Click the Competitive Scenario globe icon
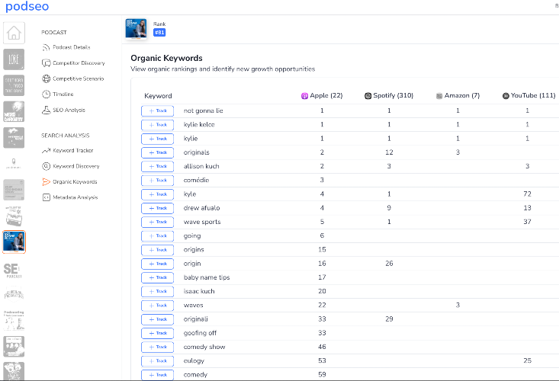This screenshot has height=381, width=559. click(x=46, y=78)
